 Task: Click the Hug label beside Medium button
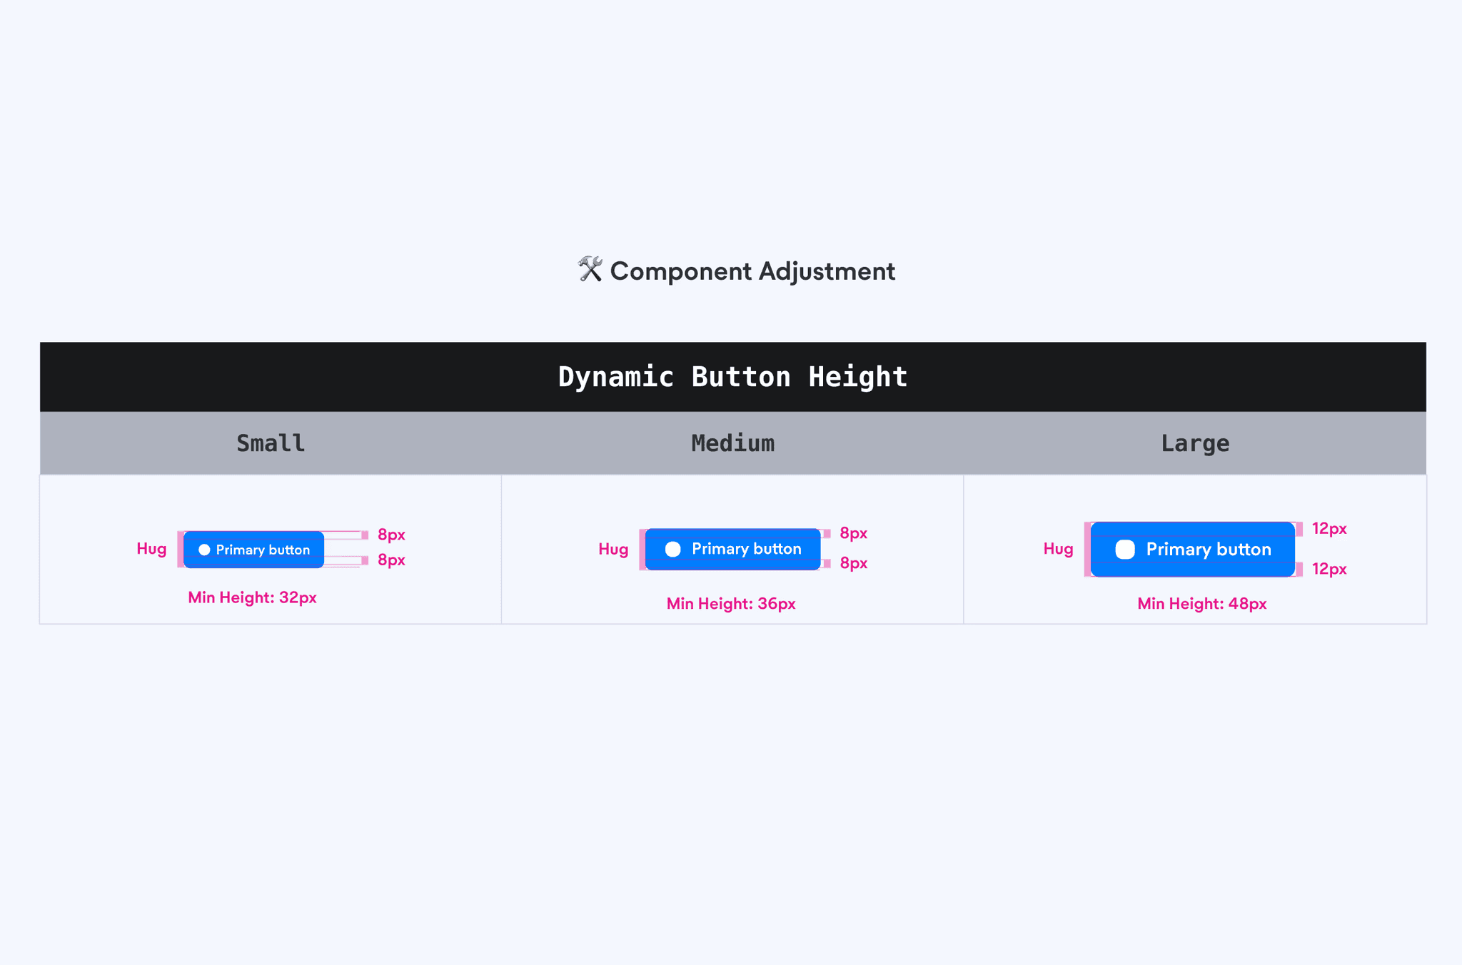tap(613, 549)
